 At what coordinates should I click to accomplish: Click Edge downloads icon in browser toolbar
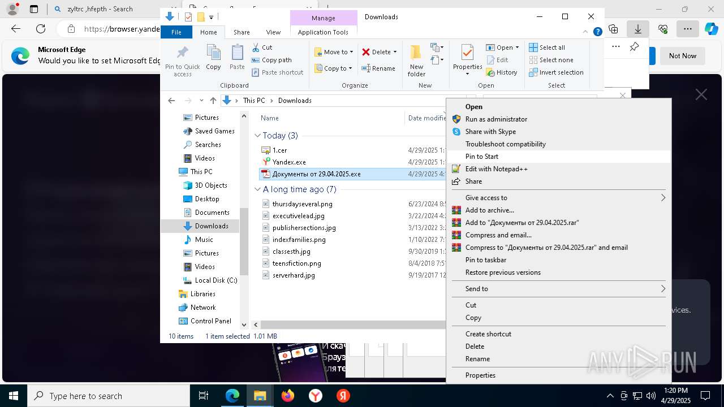(638, 29)
